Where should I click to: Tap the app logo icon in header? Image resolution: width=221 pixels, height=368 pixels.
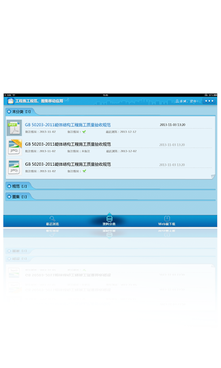[x=11, y=101]
